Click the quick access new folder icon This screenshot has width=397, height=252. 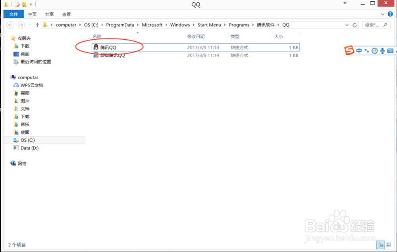coord(24,4)
